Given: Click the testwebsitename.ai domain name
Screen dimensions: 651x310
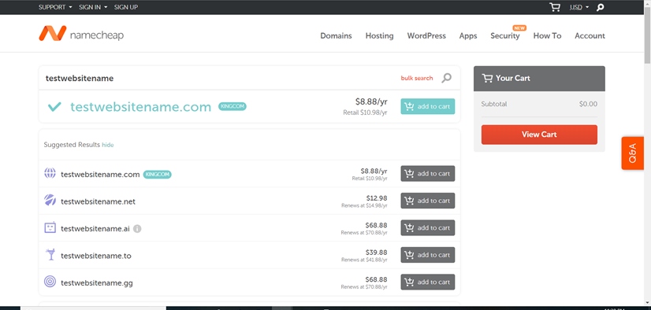Looking at the screenshot, I should pos(95,229).
